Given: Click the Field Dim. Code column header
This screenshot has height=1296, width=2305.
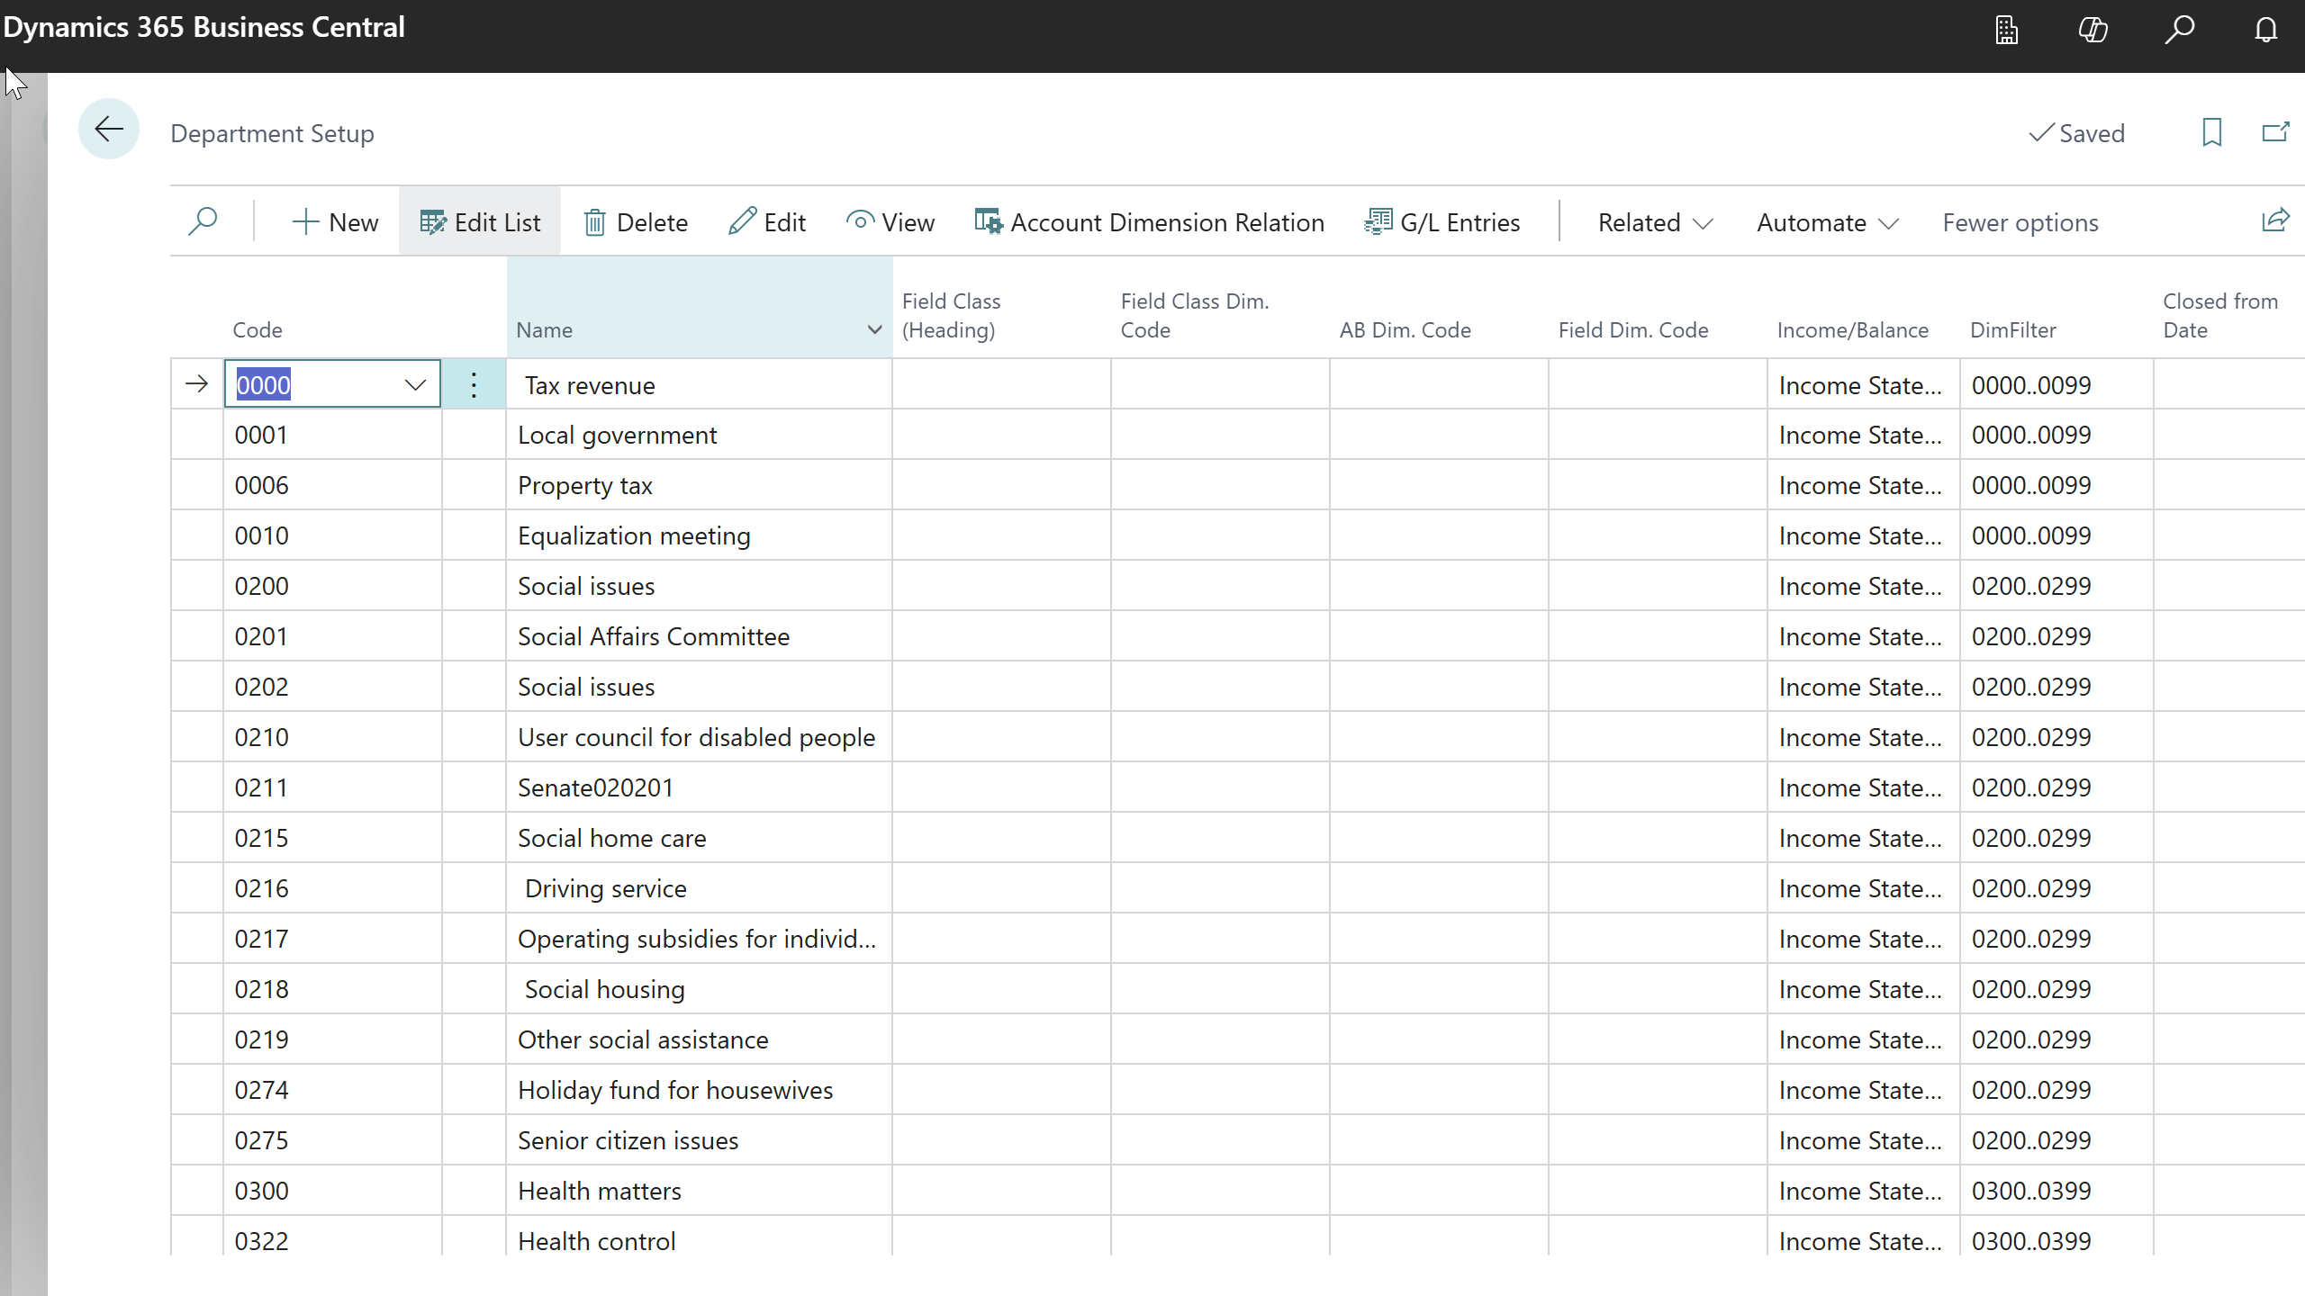Looking at the screenshot, I should [1633, 329].
